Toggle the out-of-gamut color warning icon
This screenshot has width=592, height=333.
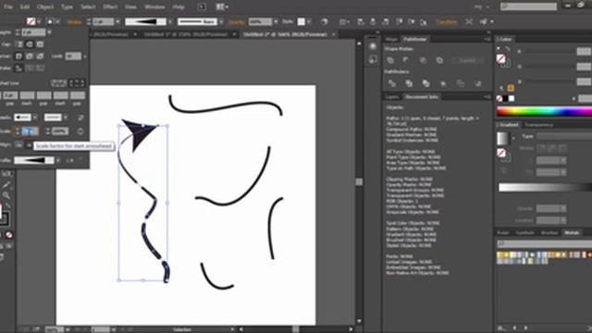tap(511, 88)
